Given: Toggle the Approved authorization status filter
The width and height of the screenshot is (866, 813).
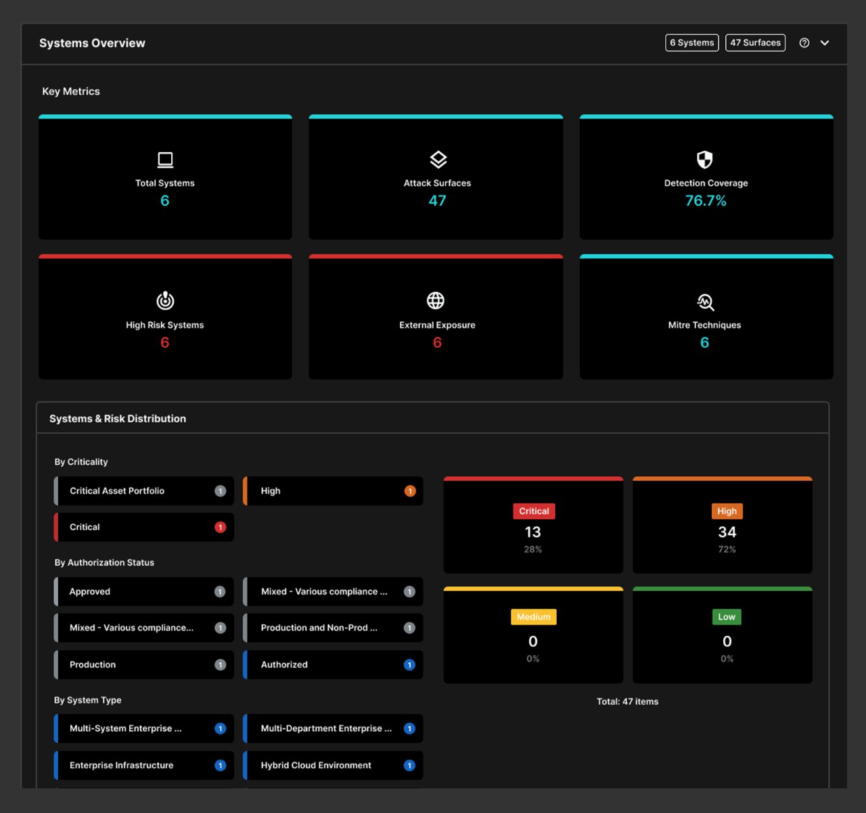Looking at the screenshot, I should point(143,591).
